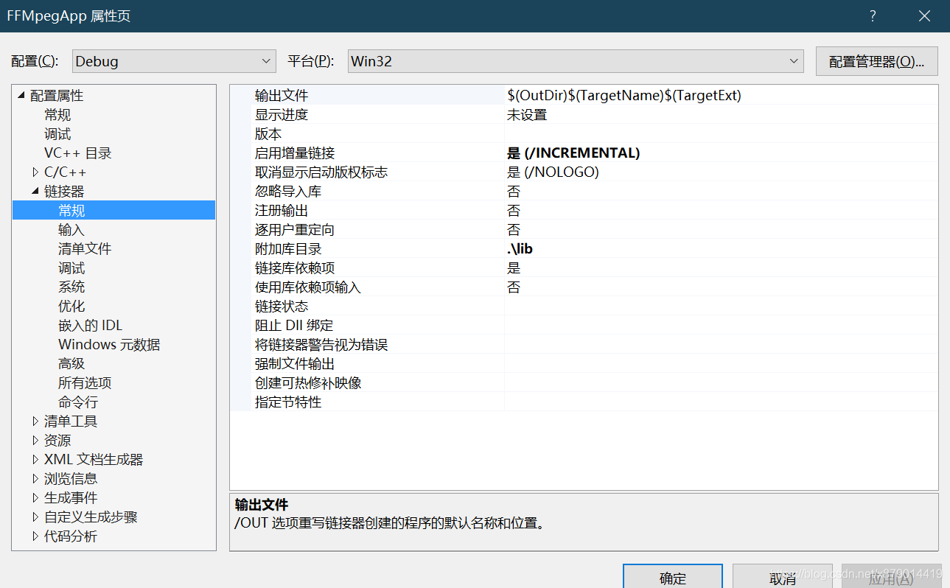The height and width of the screenshot is (588, 950).
Task: Select the VC++ 目录 tree item
Action: (78, 153)
